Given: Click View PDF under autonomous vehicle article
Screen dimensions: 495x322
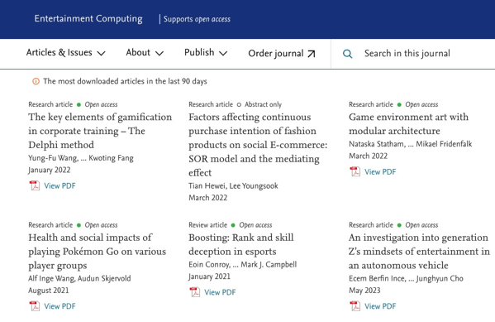Looking at the screenshot, I should coord(380,306).
